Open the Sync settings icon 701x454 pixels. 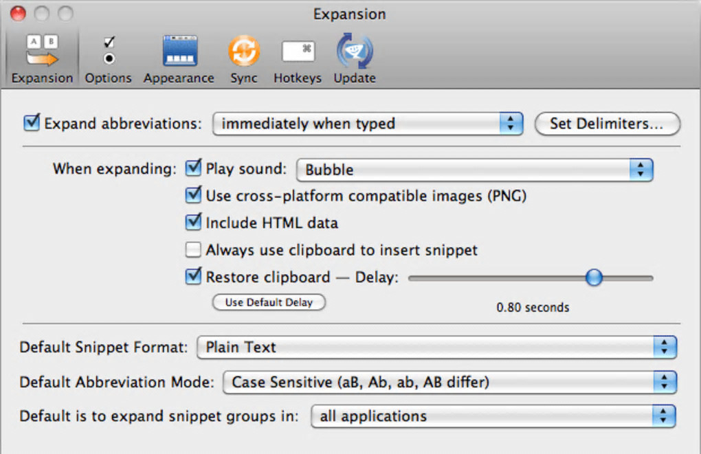[x=243, y=53]
